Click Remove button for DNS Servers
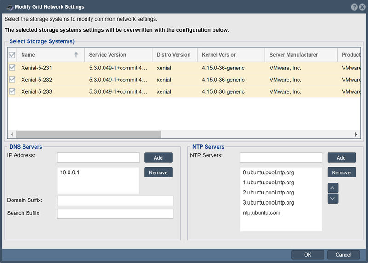This screenshot has height=263, width=368. click(x=158, y=172)
